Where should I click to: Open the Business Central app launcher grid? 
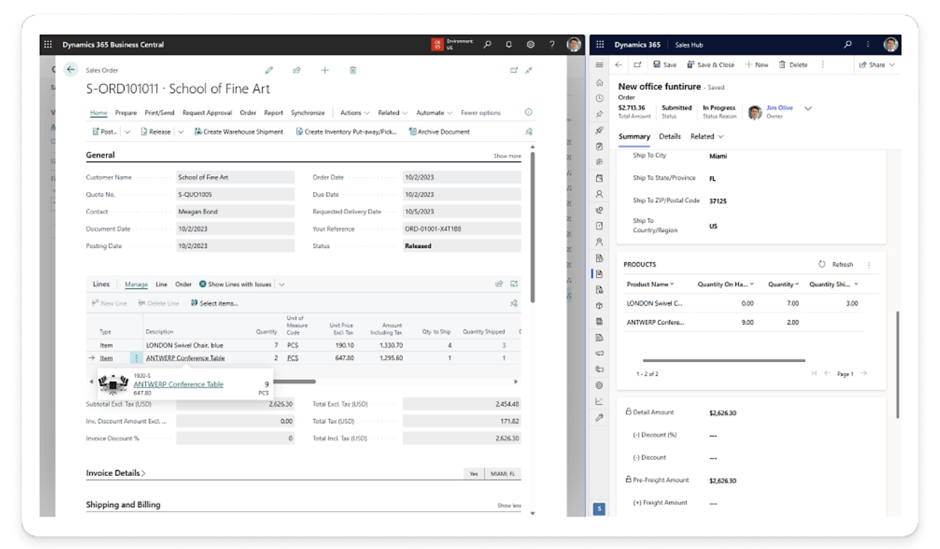point(48,45)
